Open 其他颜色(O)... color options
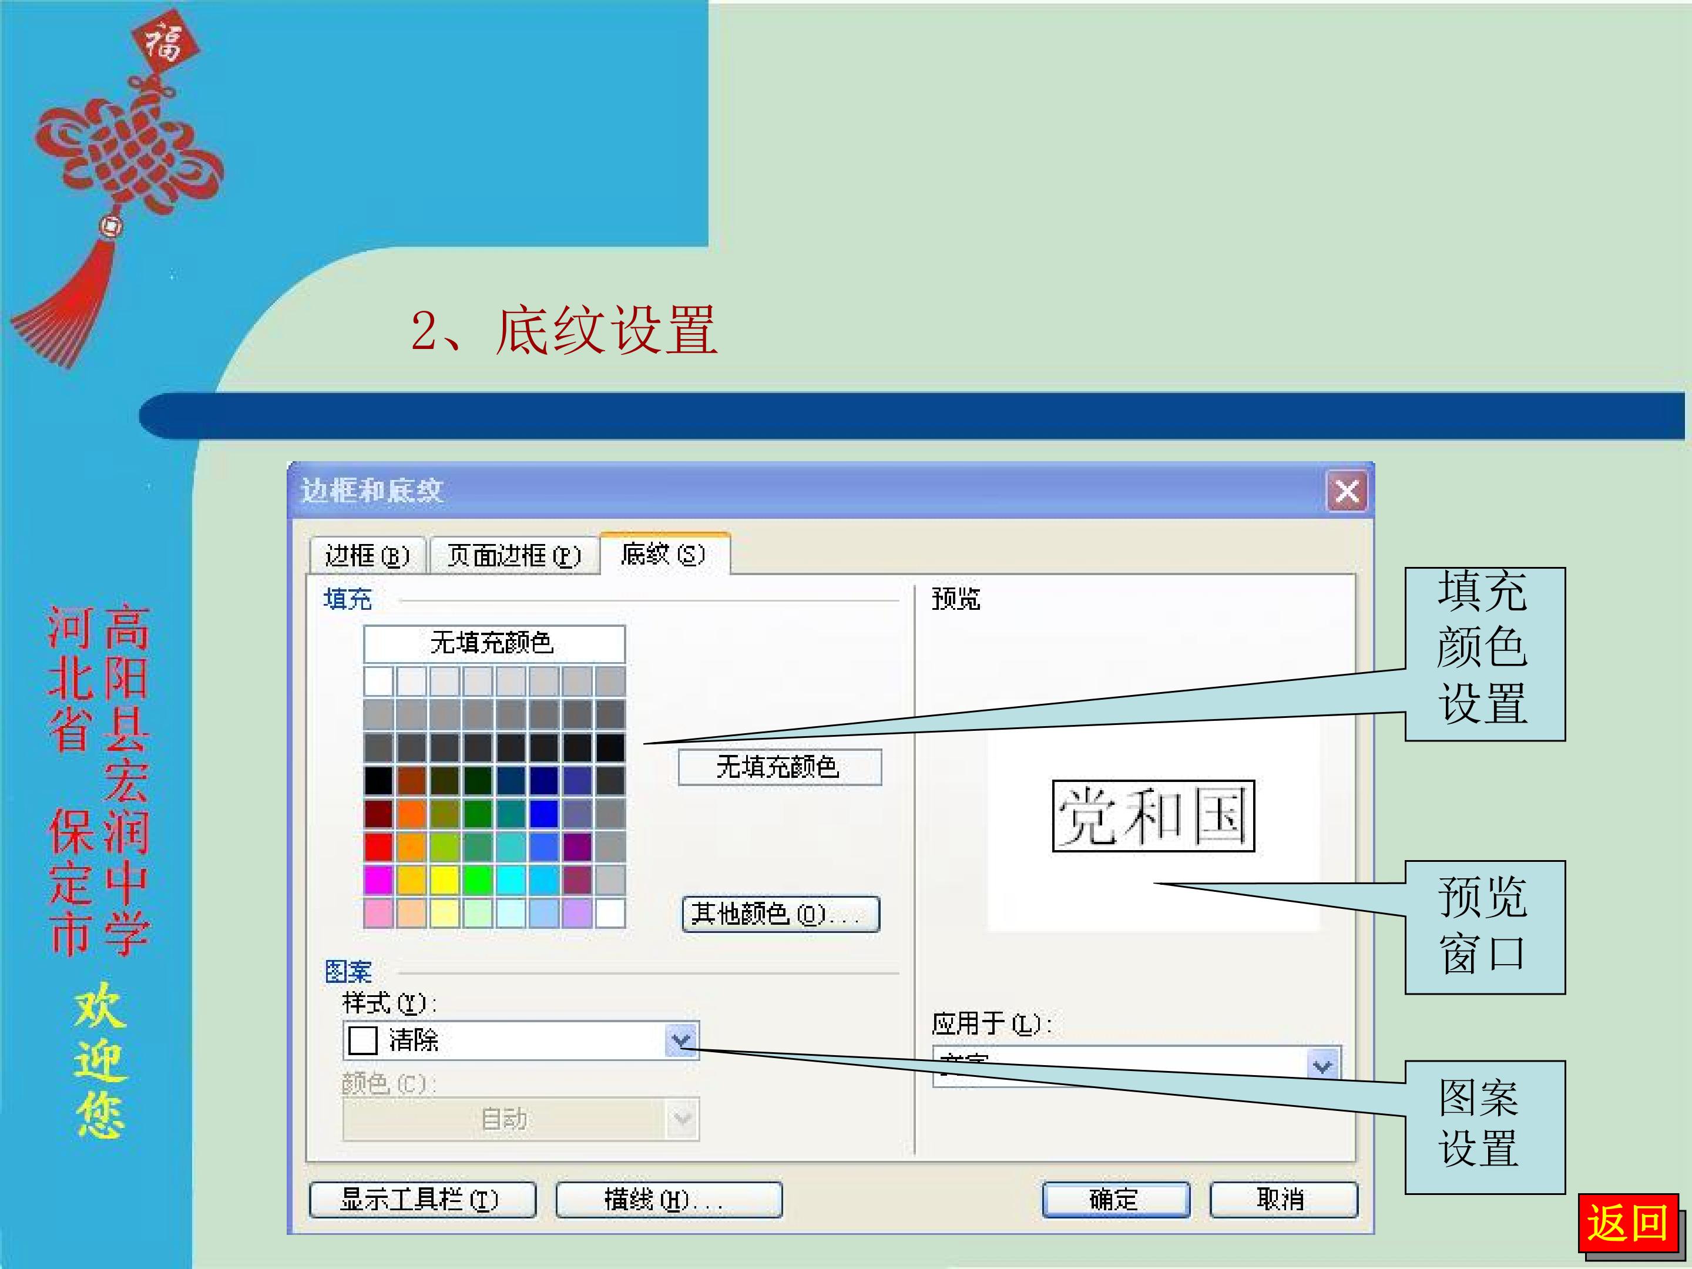This screenshot has height=1269, width=1692. coord(780,914)
